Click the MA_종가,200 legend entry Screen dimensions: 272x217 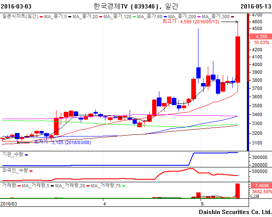(182, 17)
